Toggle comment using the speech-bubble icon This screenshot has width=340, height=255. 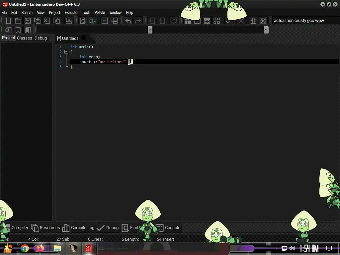[174, 21]
